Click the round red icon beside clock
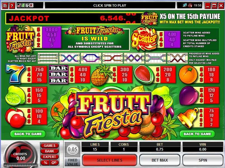Viewport: 225px width, 168px height. [190, 5]
